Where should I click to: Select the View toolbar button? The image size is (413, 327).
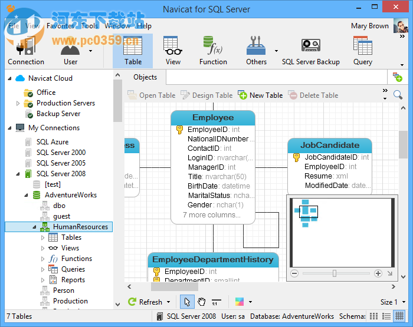(x=173, y=51)
